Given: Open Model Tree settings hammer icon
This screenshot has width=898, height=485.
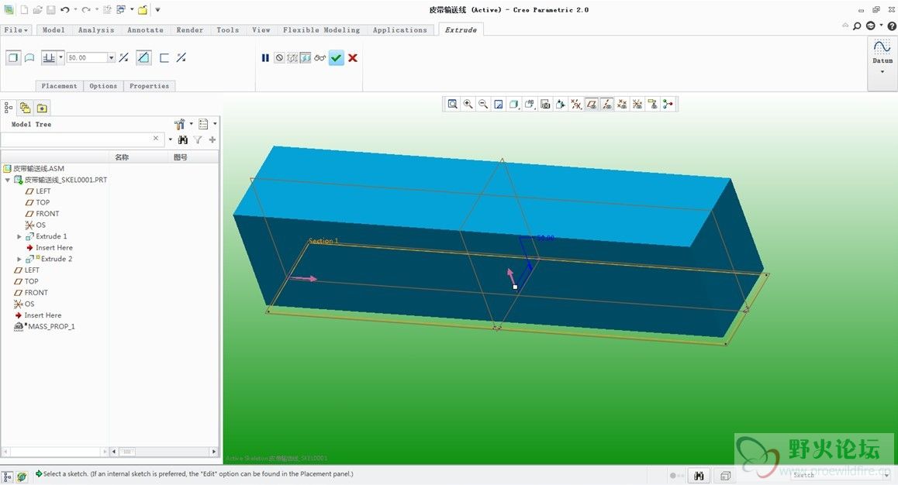Looking at the screenshot, I should tap(179, 124).
